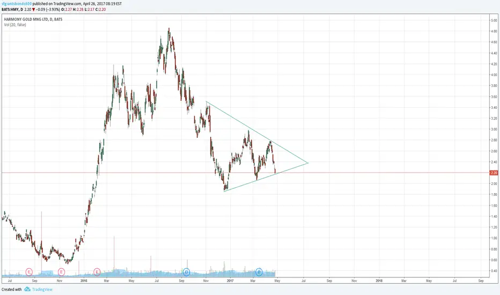Click the red down-arrow price change indicator

coord(33,10)
